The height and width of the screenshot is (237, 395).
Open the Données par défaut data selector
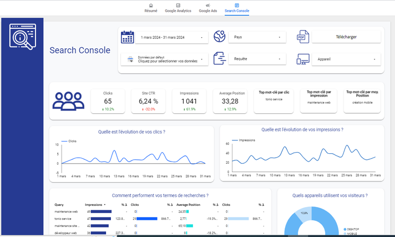tap(165, 59)
